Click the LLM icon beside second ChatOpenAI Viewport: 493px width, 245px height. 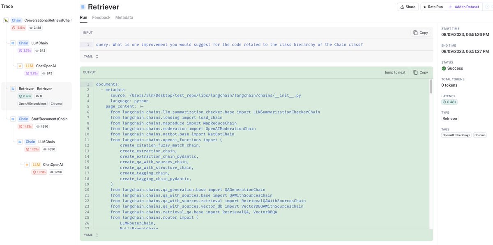click(x=27, y=165)
